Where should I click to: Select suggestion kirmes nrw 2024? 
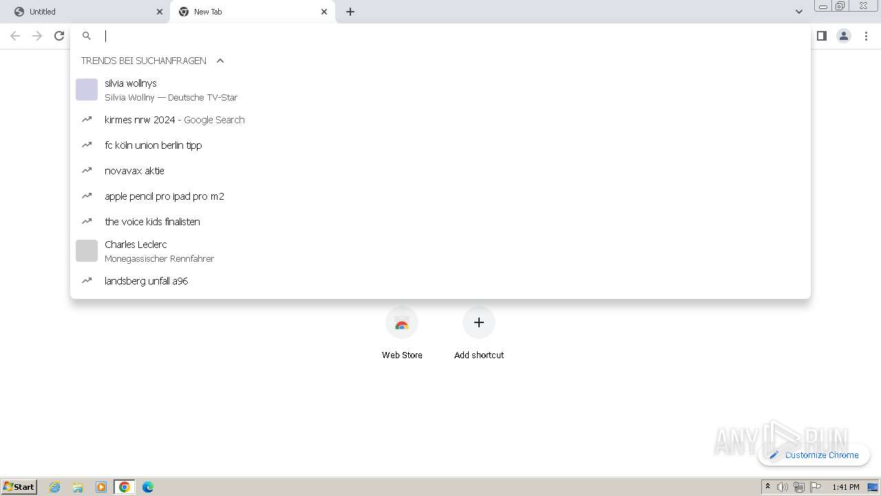[x=440, y=120]
